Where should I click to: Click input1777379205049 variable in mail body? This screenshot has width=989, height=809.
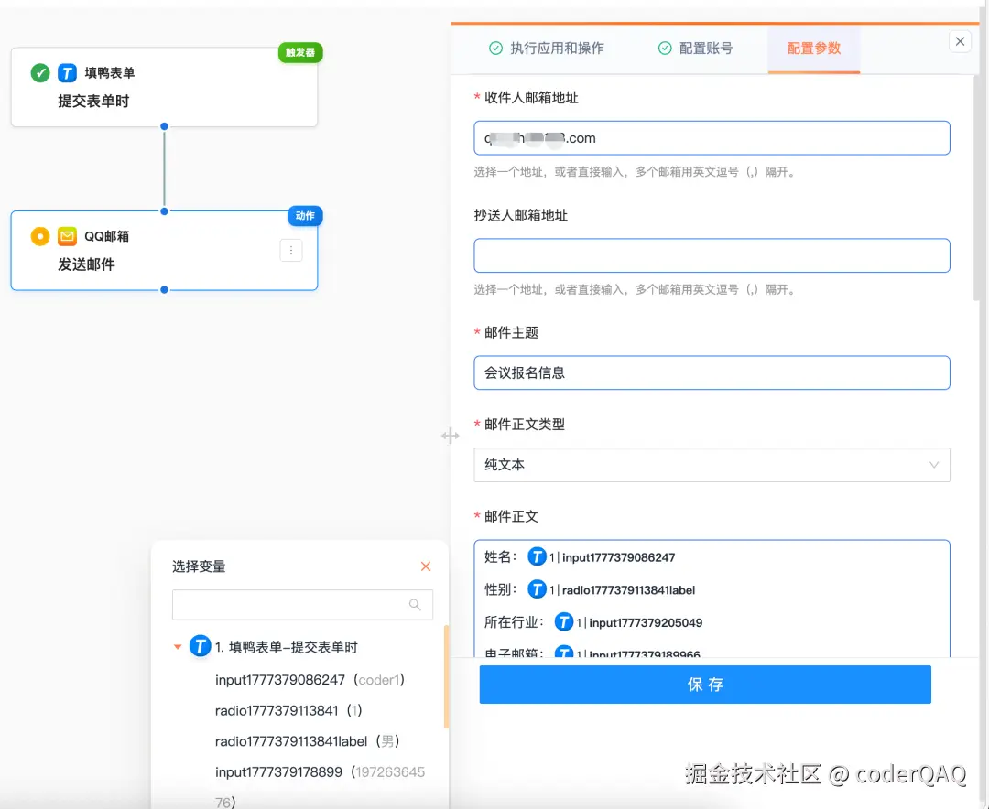point(646,622)
